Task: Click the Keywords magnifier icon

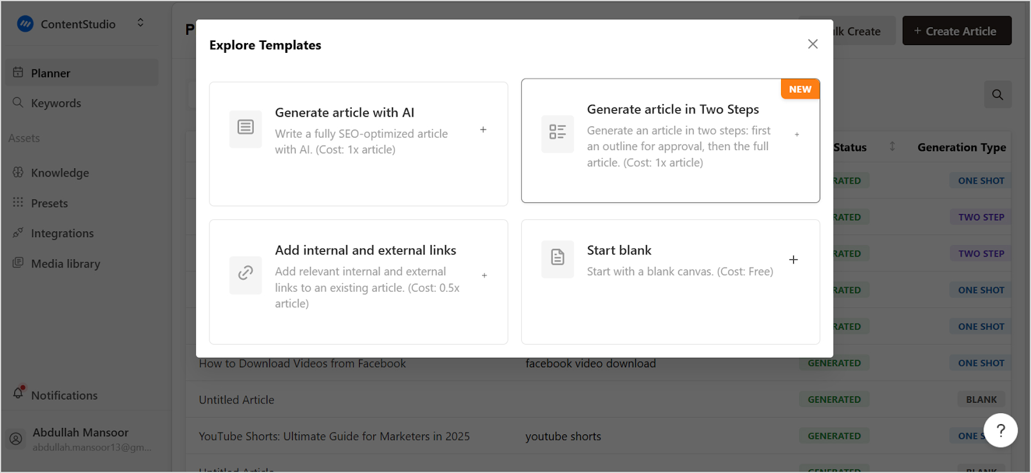Action: tap(18, 102)
